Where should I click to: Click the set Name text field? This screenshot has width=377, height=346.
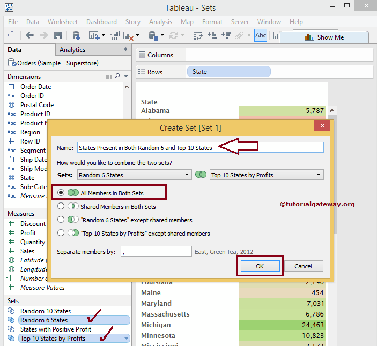[x=200, y=147]
